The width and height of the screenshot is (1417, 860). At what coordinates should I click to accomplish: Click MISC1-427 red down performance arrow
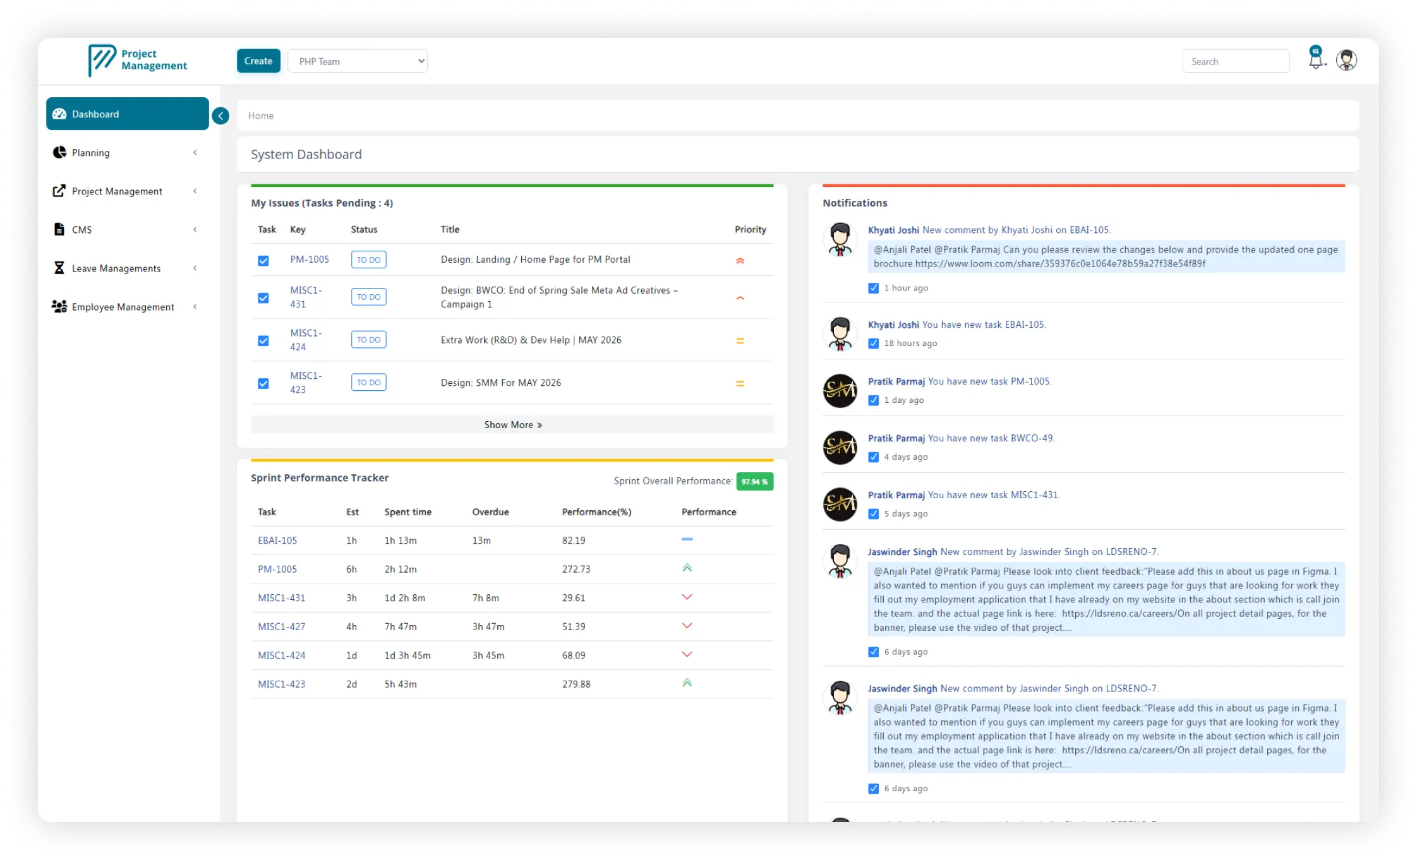687,625
